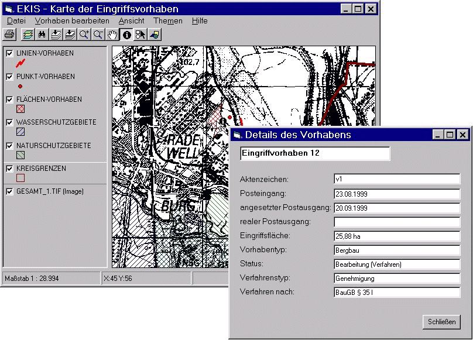The image size is (473, 340).
Task: Open the Themen menu
Action: (168, 20)
